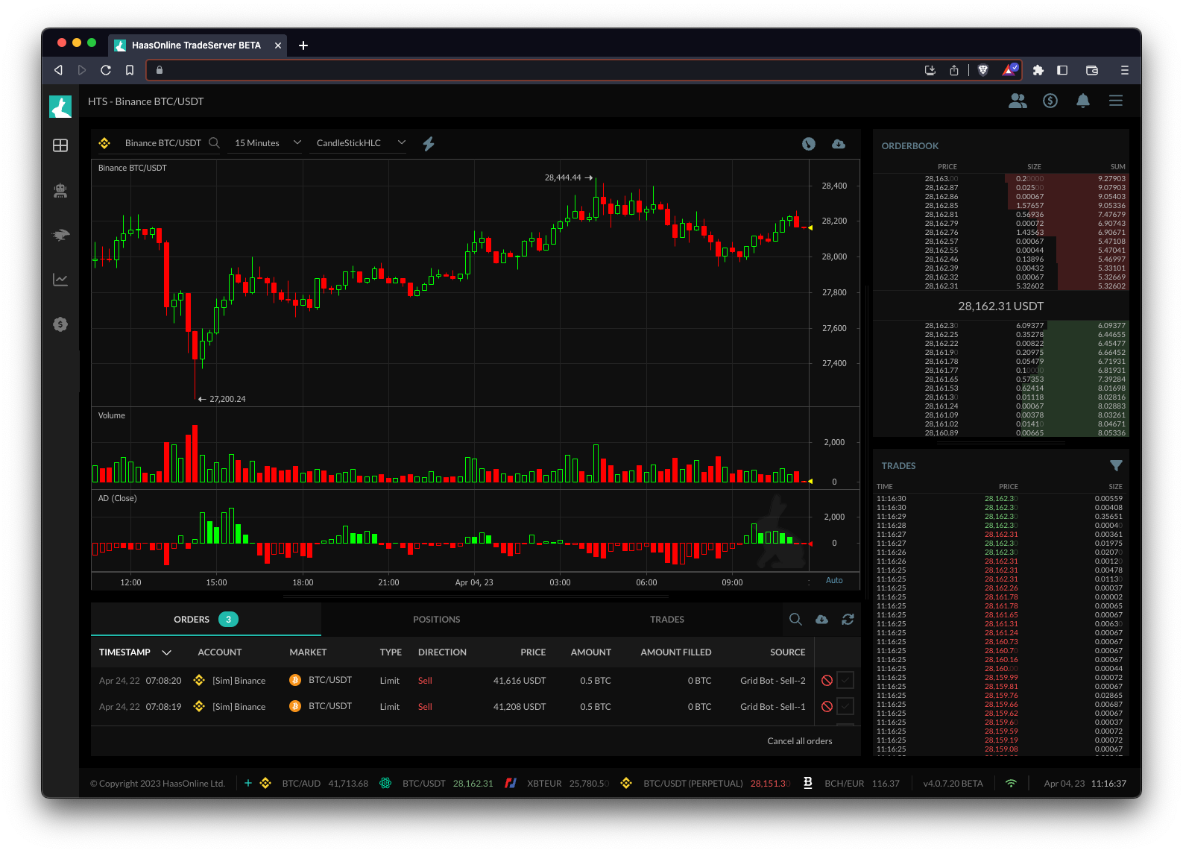Open the CandleStickHLC chart type dropdown
This screenshot has height=853, width=1183.
(x=361, y=143)
